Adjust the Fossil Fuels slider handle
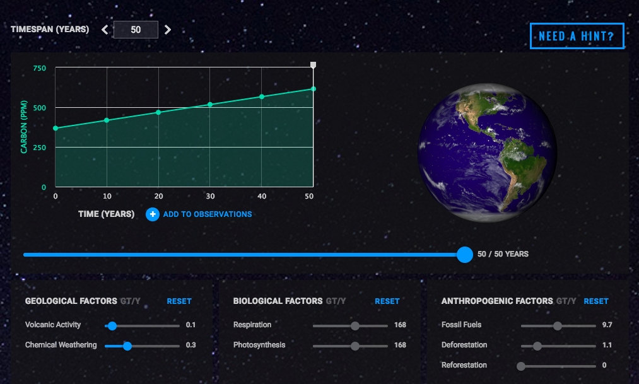Screen dimensions: 639x384 [558, 325]
